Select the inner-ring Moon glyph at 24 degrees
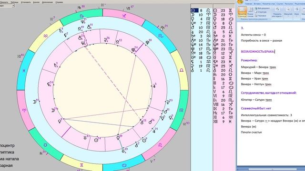The width and height of the screenshot is (305, 171). coord(53,111)
